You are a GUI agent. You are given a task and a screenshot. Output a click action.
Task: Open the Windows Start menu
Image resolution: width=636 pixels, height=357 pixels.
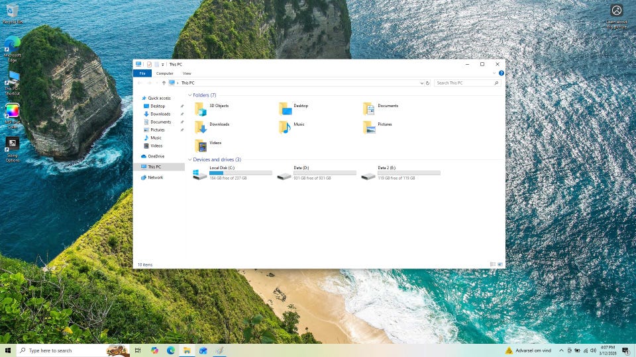coord(8,350)
